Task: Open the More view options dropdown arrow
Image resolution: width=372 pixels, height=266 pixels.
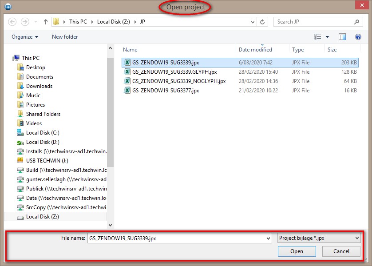Action: (328, 37)
